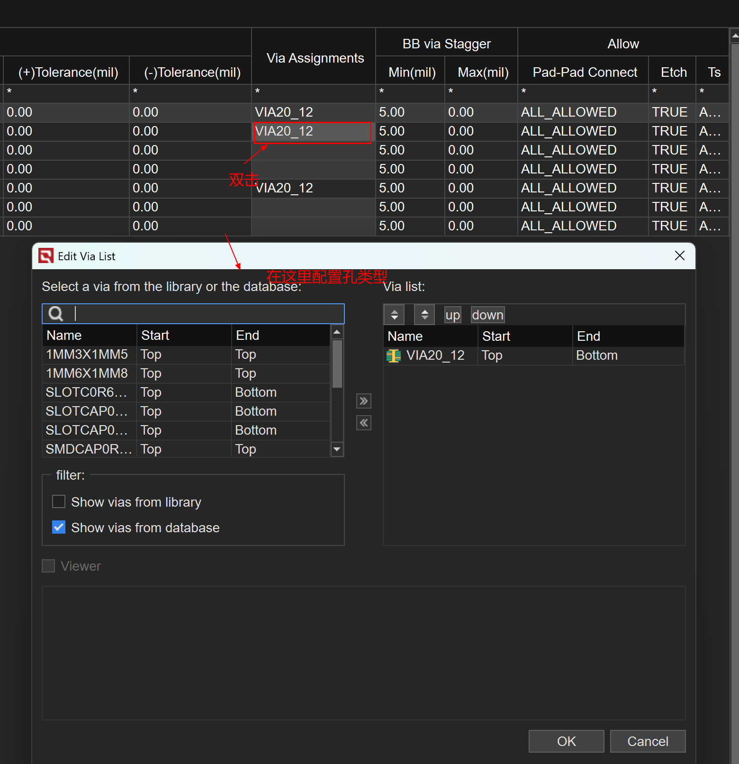Viewport: 739px width, 764px height.
Task: Click the remove-via double left arrow
Action: pyautogui.click(x=363, y=423)
